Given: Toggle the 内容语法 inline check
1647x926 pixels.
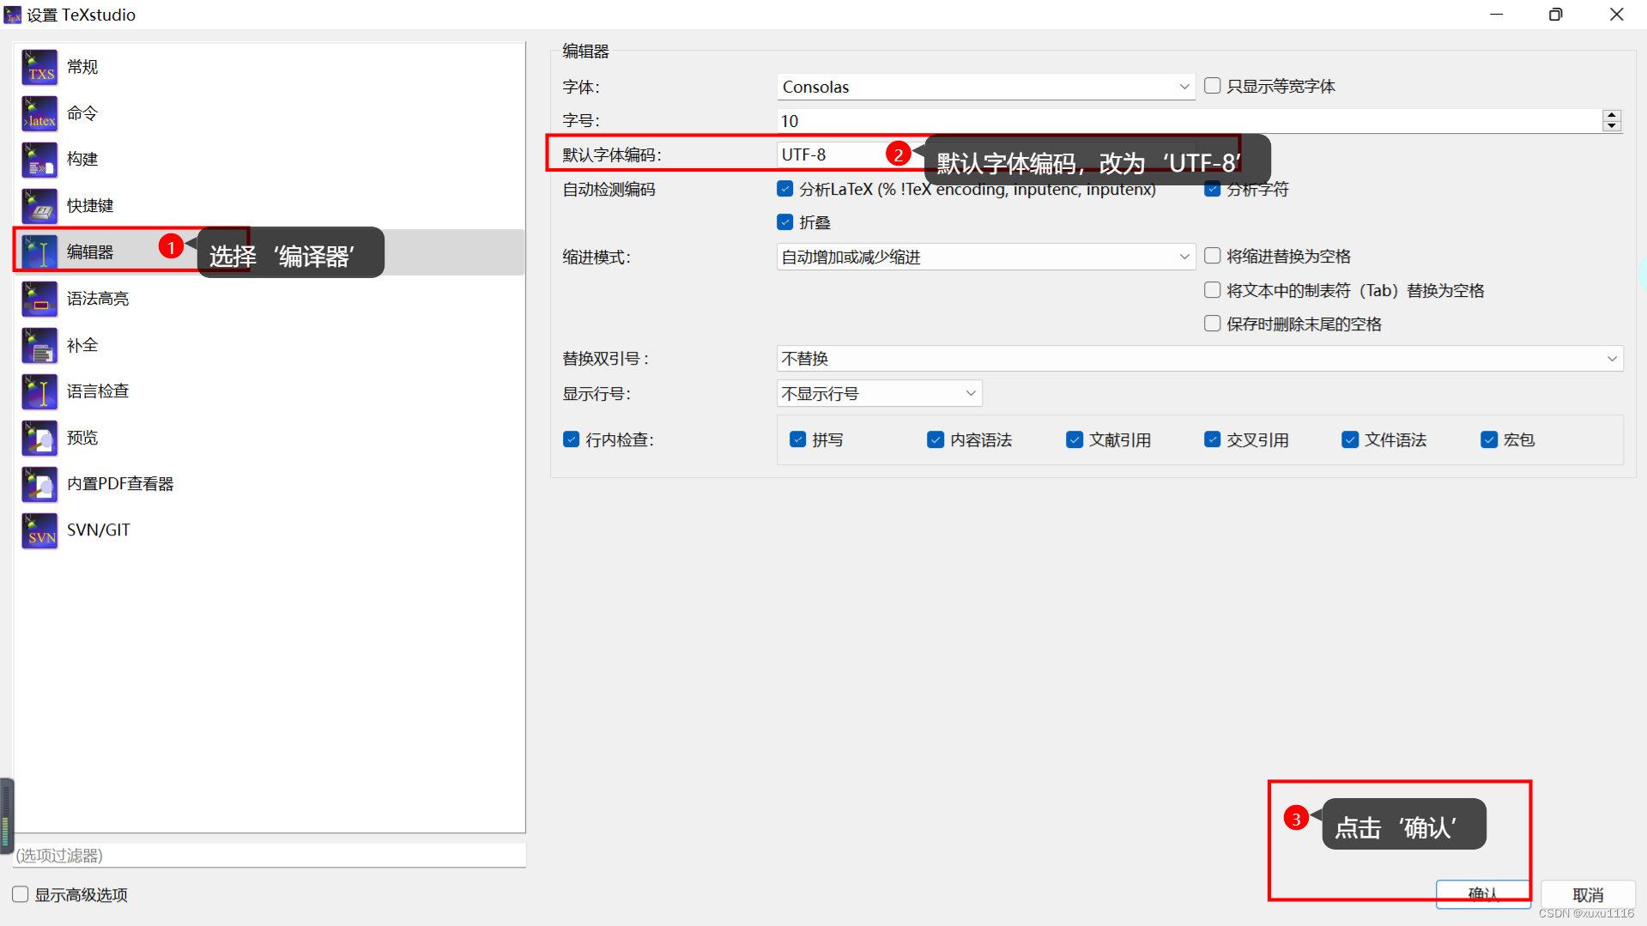Looking at the screenshot, I should 936,439.
